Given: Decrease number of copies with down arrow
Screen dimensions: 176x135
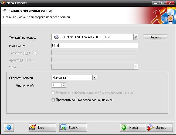Looking at the screenshot, I should pyautogui.click(x=63, y=86).
